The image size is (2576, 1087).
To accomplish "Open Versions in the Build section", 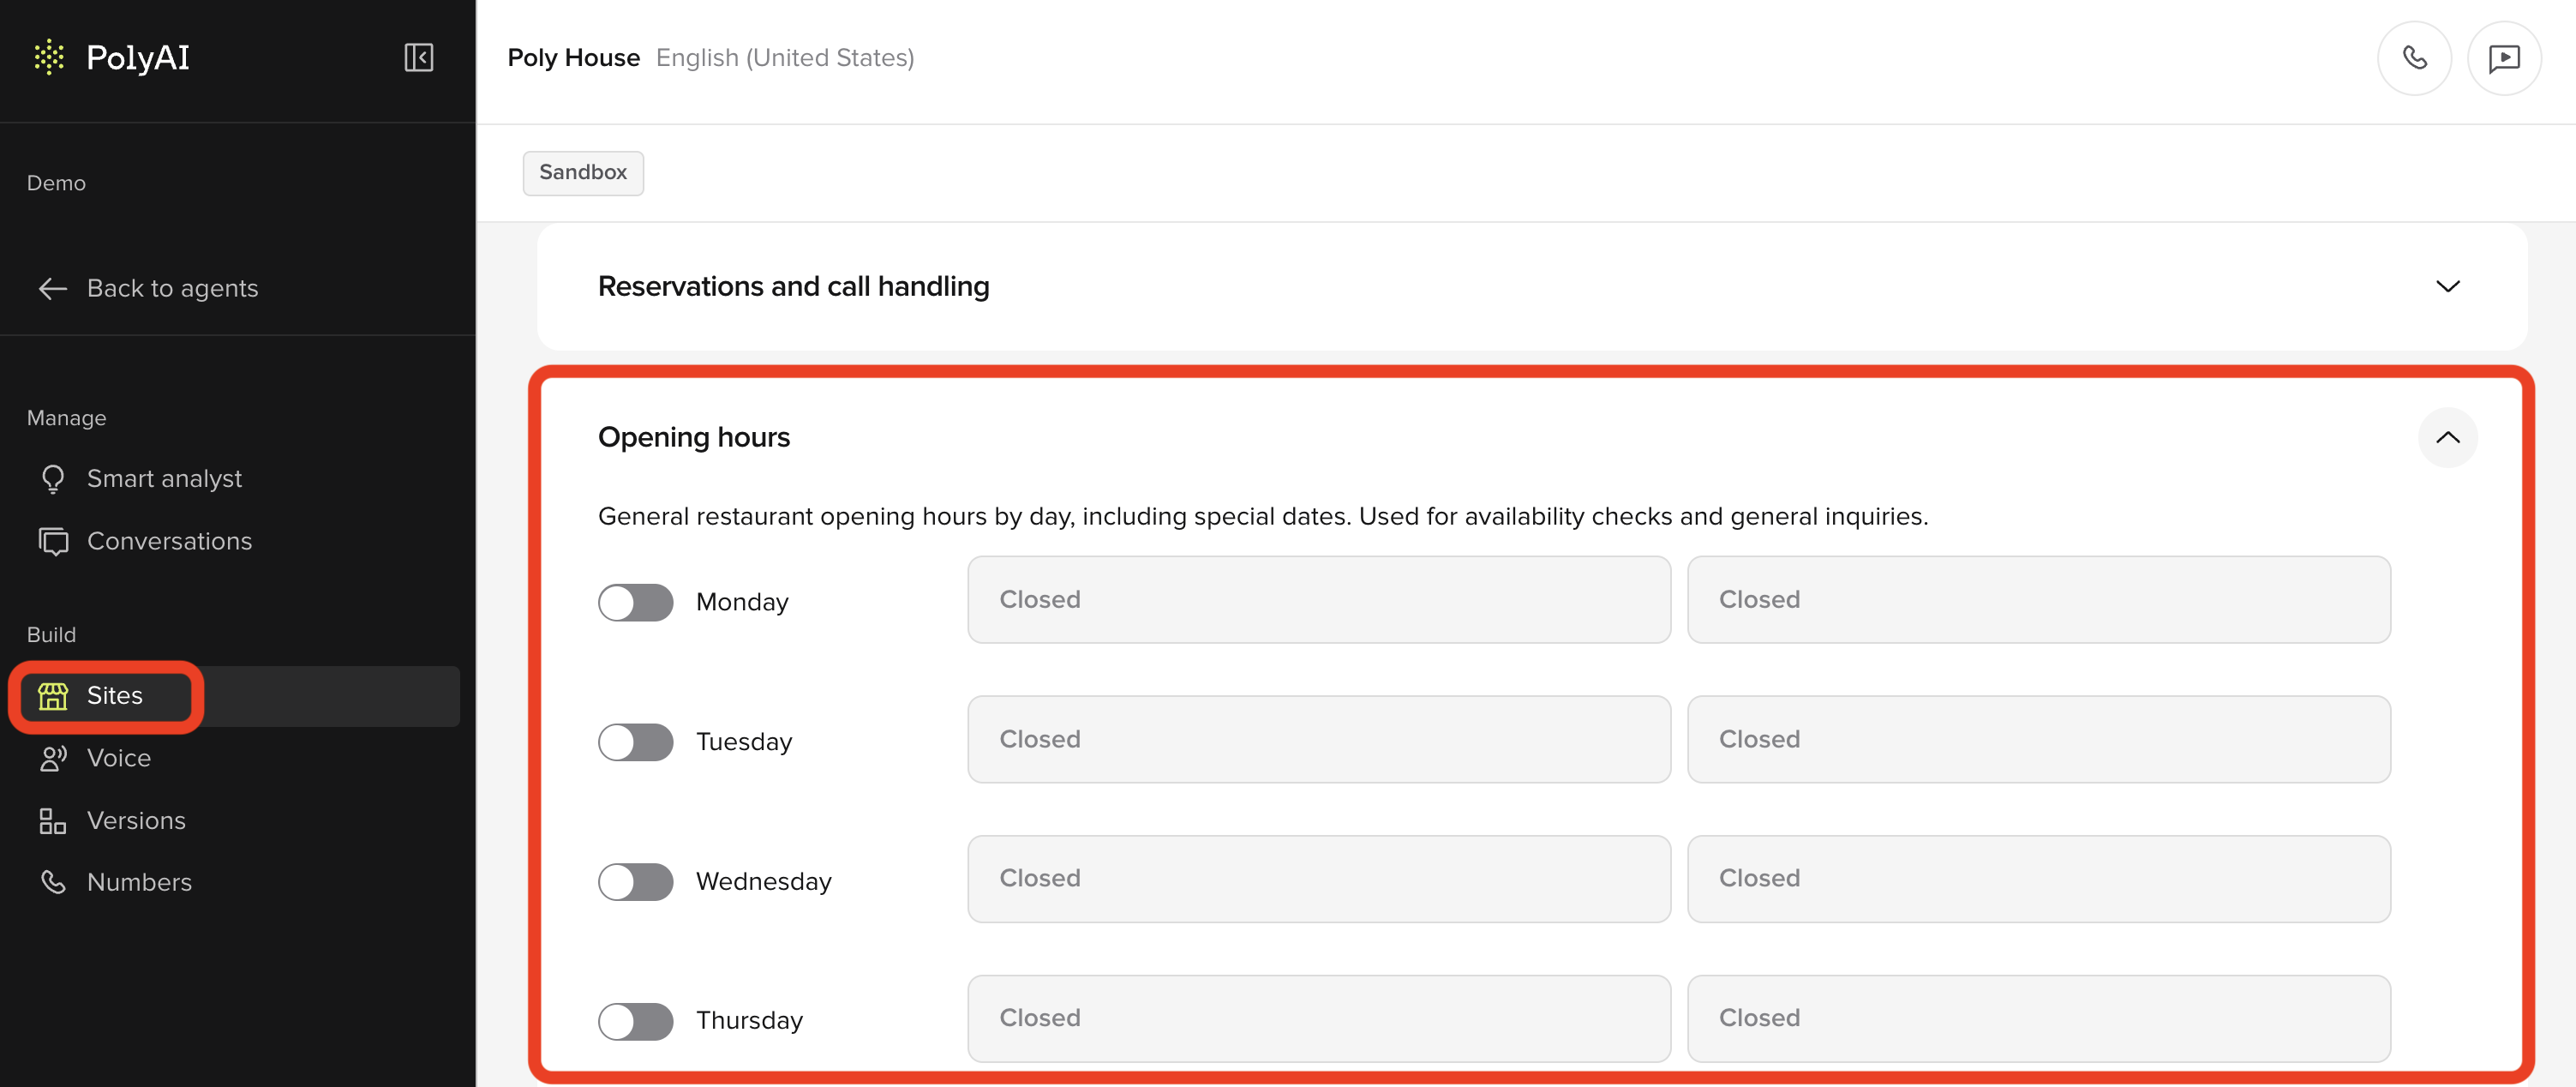I will tap(111, 820).
